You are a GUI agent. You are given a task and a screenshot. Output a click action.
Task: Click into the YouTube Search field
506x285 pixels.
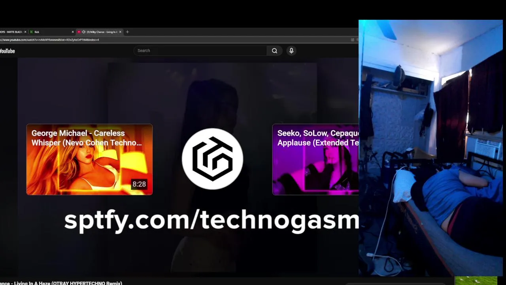point(200,51)
